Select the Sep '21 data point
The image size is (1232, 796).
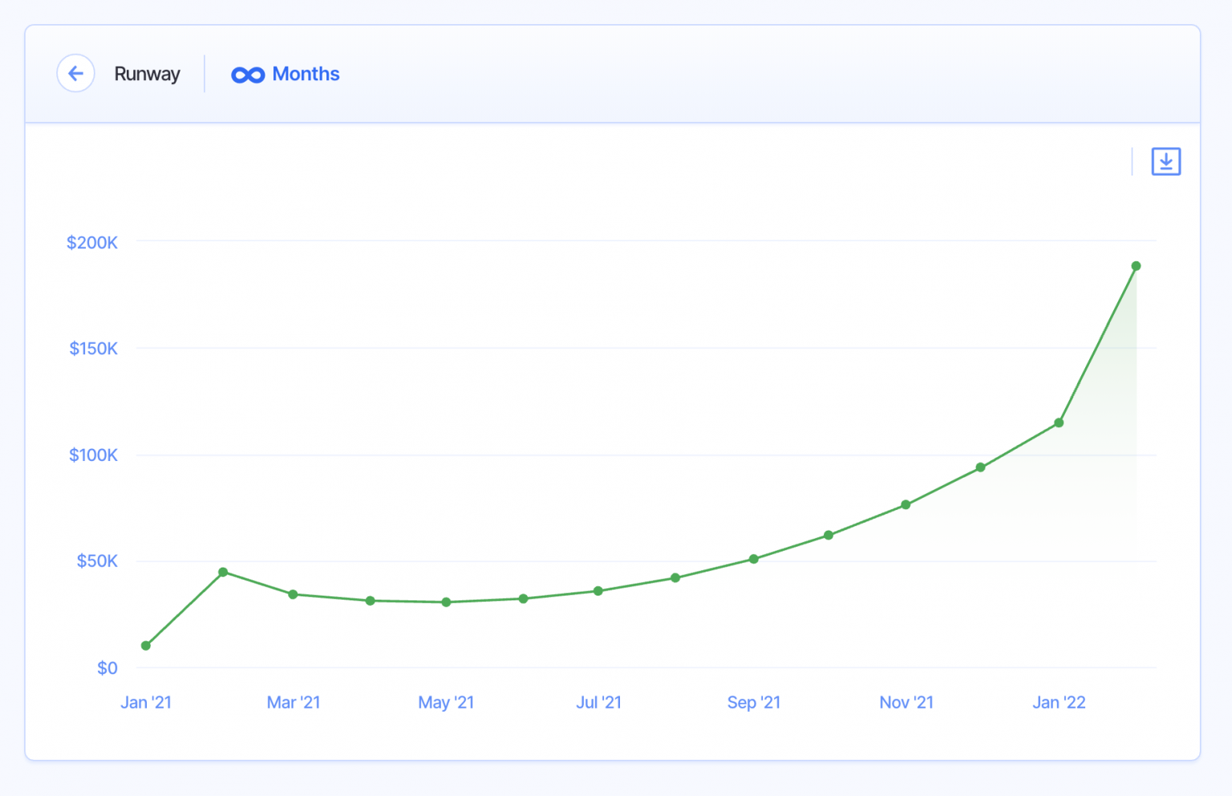(x=754, y=559)
